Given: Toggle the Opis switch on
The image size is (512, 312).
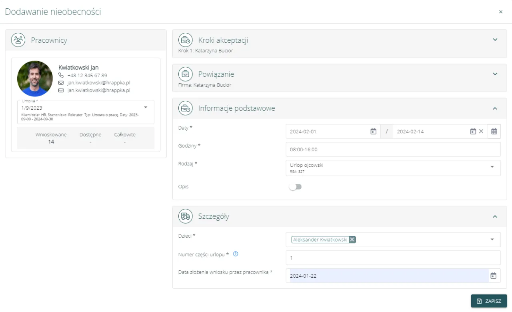Looking at the screenshot, I should pyautogui.click(x=296, y=187).
